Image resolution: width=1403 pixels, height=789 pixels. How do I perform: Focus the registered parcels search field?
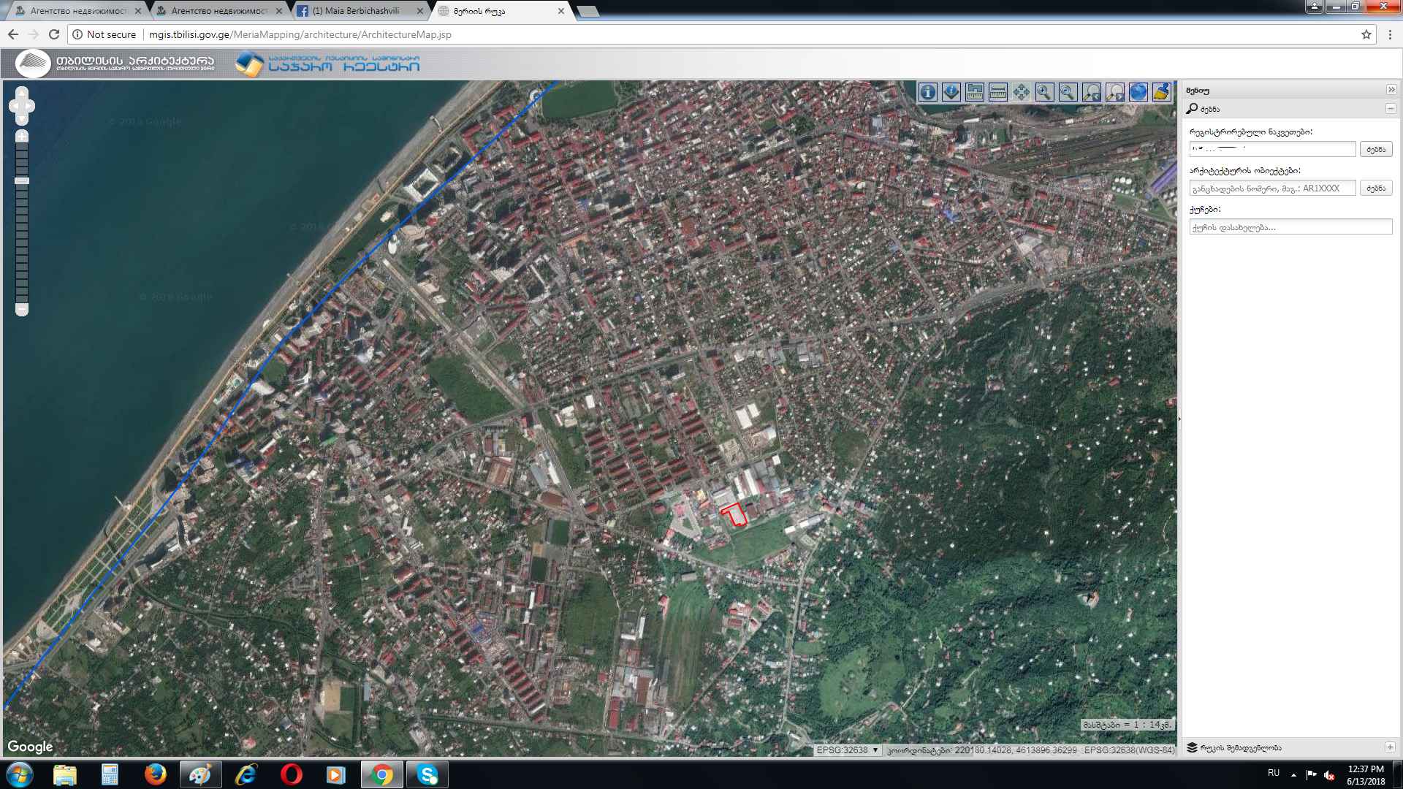[1272, 149]
